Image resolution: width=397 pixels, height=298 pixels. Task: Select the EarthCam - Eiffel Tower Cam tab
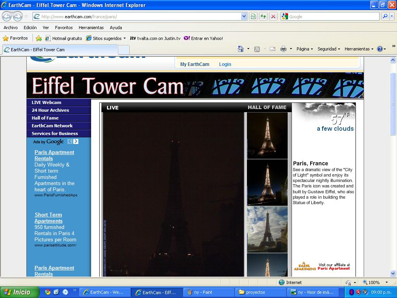pos(60,50)
